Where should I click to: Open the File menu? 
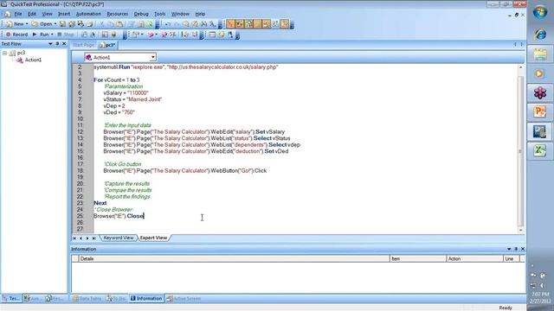point(18,14)
